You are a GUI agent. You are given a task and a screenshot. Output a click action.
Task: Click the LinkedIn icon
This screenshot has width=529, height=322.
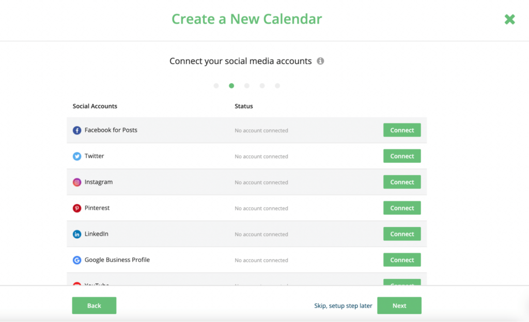coord(77,234)
